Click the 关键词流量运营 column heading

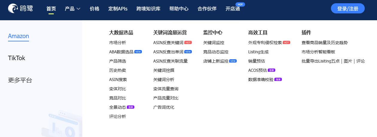tap(170, 32)
